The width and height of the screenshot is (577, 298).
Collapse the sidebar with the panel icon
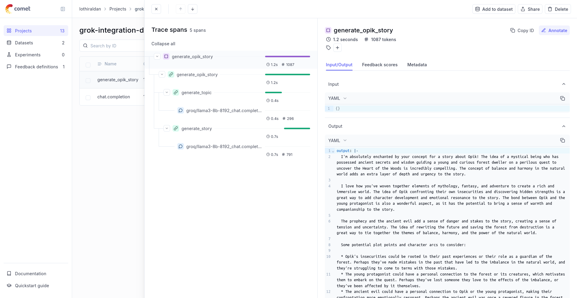[x=63, y=9]
